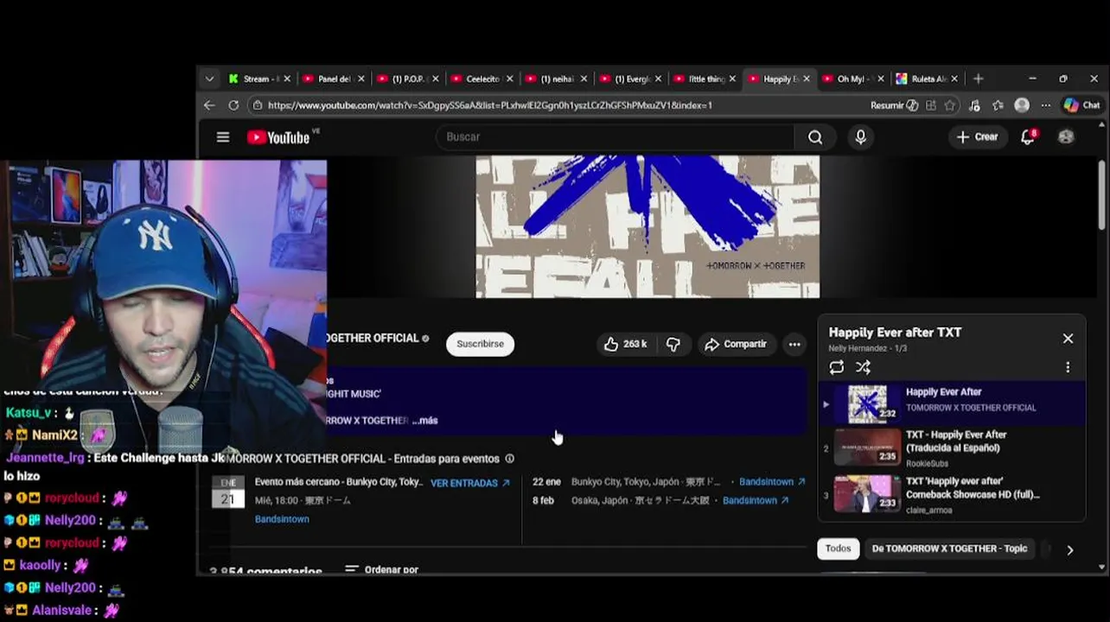The image size is (1110, 622).
Task: Open the browser profile icon
Action: (x=1022, y=105)
